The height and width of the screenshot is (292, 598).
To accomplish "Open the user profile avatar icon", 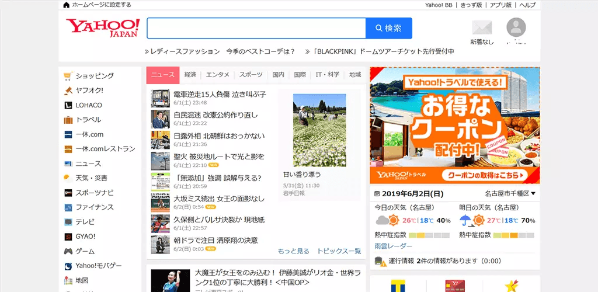I will [516, 27].
